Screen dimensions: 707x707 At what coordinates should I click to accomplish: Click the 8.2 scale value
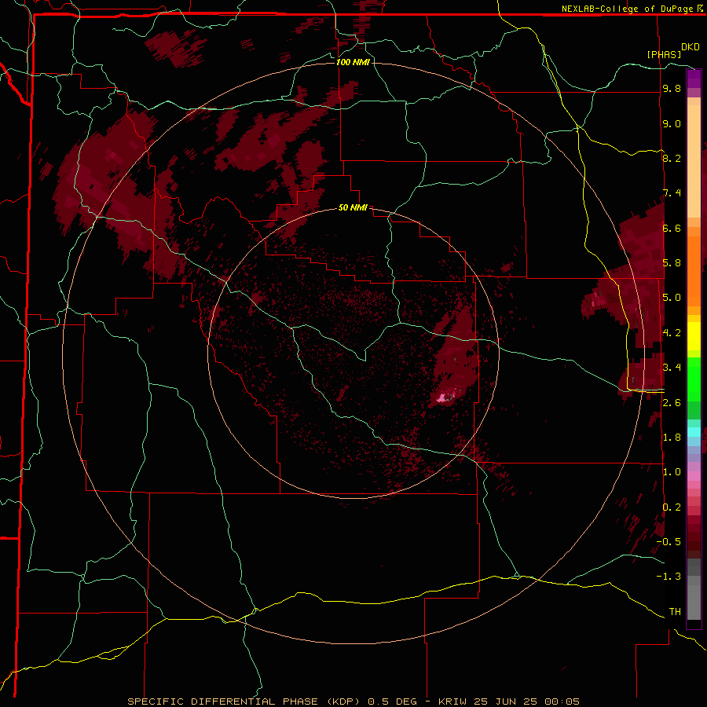[672, 158]
